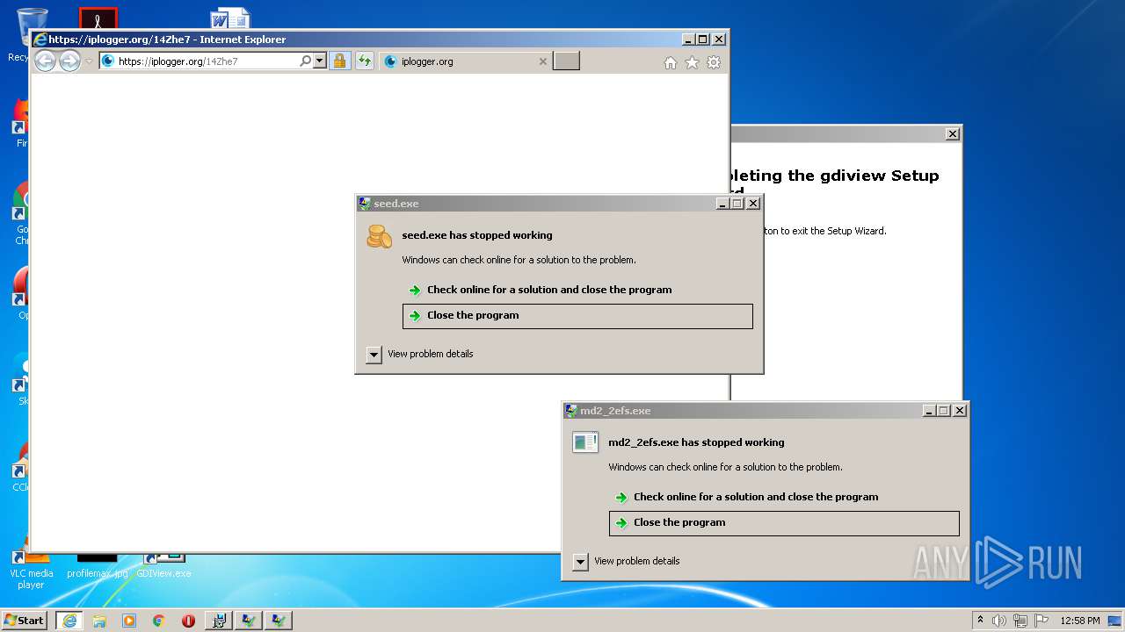Close the program in md2_2efs.exe dialog

click(784, 523)
